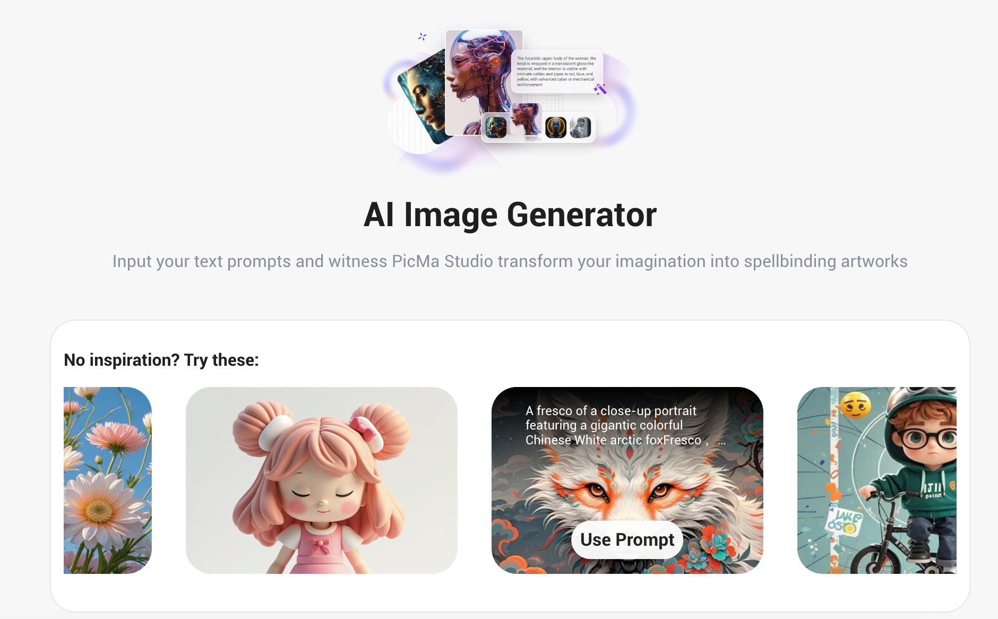Screen dimensions: 998x619
Task: Click the arctic fox's face in the fresco
Action: (627, 491)
